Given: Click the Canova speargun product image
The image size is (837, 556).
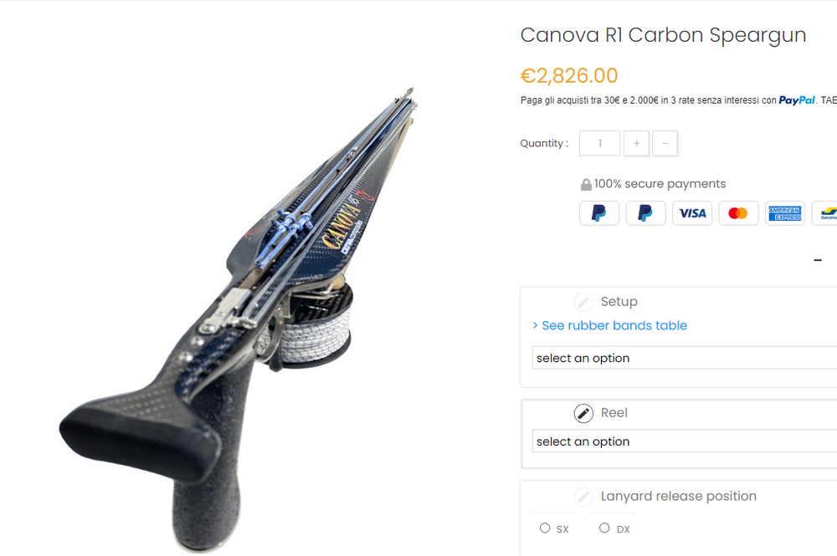Looking at the screenshot, I should [238, 320].
